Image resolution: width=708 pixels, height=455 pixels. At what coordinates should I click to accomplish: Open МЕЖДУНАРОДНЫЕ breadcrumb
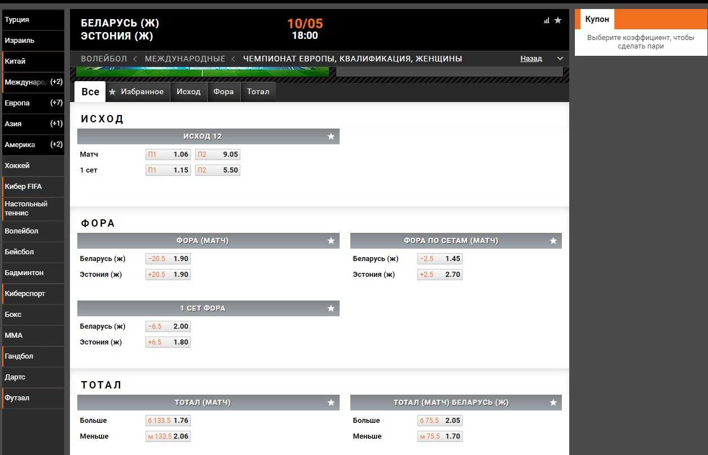pos(185,59)
